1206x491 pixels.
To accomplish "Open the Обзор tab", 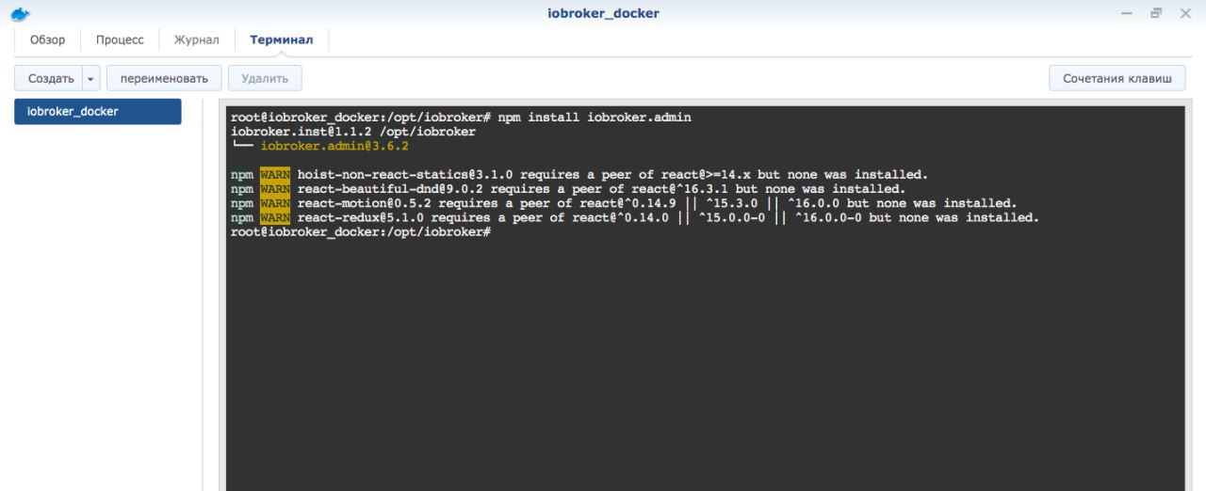I will coord(47,40).
